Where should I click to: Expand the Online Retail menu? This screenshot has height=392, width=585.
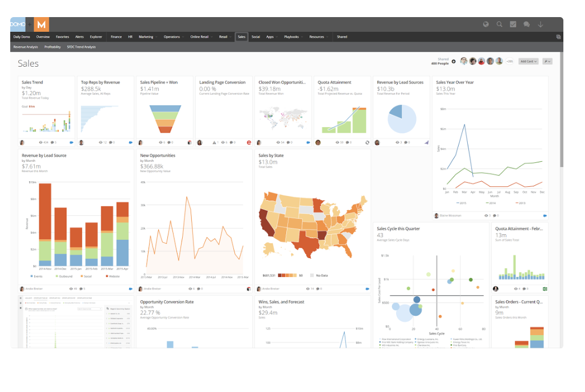[x=201, y=37]
